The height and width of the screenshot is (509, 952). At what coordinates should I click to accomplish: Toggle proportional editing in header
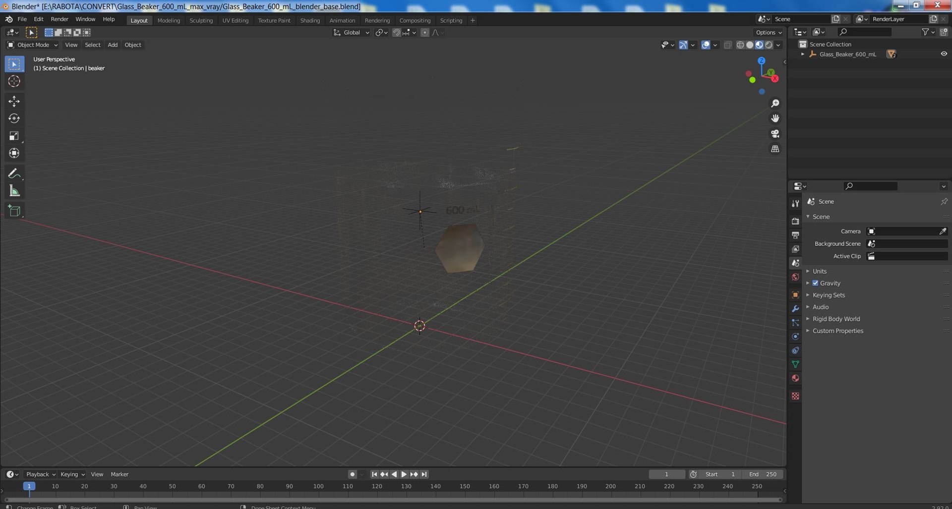(424, 33)
